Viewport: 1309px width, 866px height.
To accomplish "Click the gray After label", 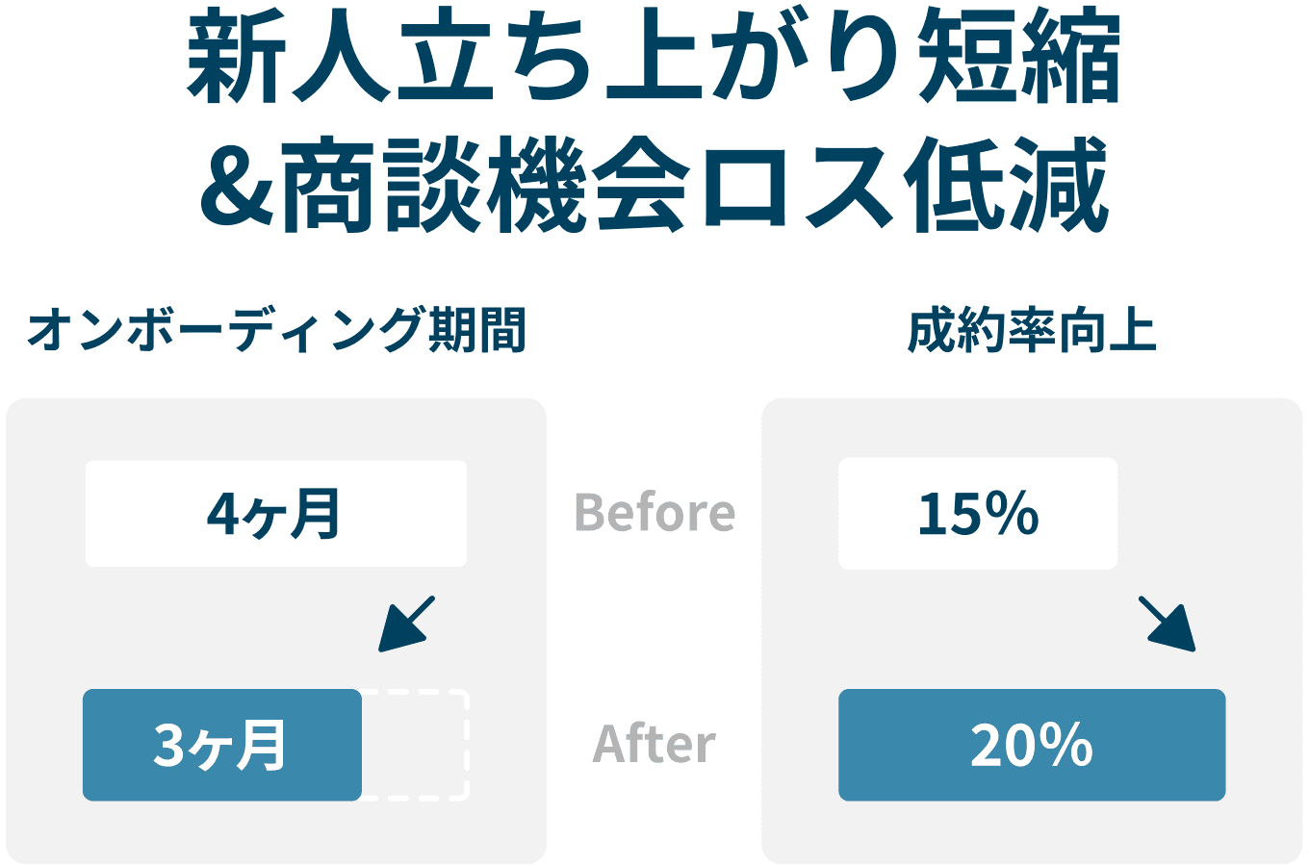I will [654, 745].
